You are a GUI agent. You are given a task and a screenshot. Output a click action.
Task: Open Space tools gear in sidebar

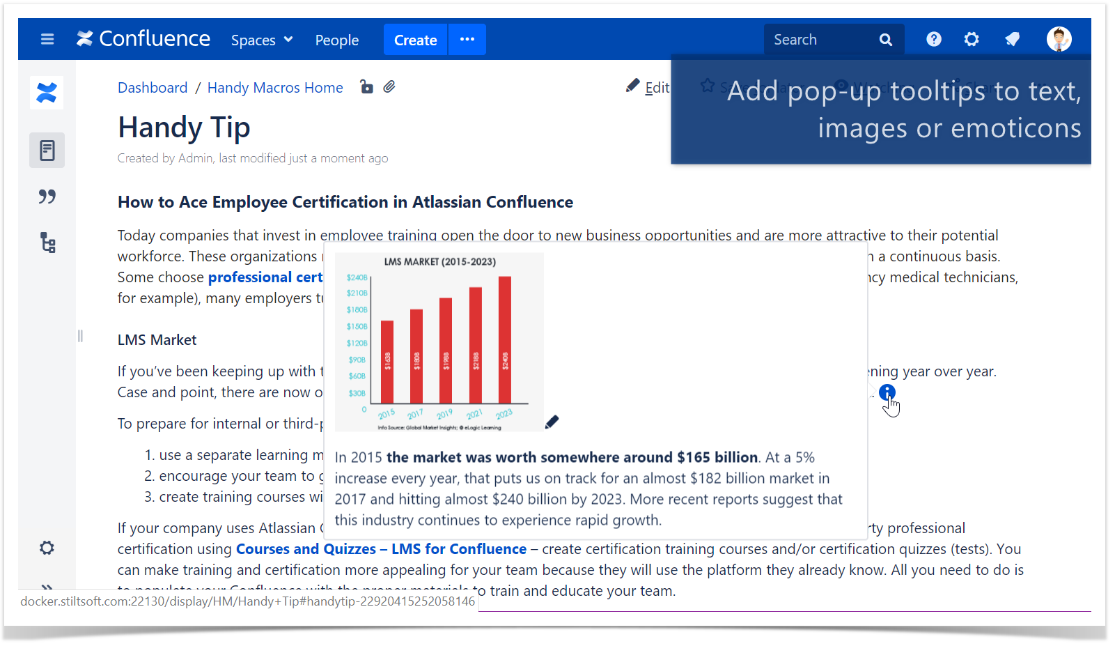tap(47, 548)
